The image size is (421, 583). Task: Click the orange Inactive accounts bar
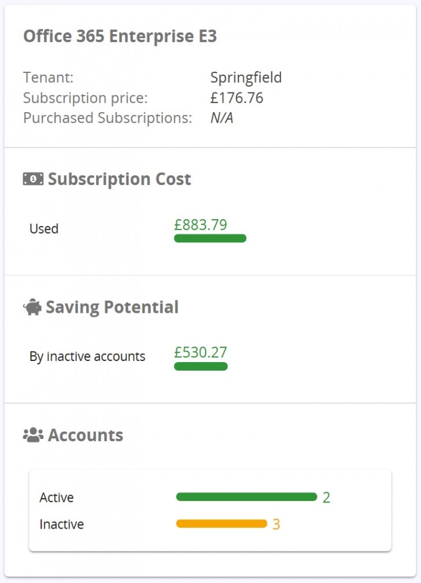(221, 524)
